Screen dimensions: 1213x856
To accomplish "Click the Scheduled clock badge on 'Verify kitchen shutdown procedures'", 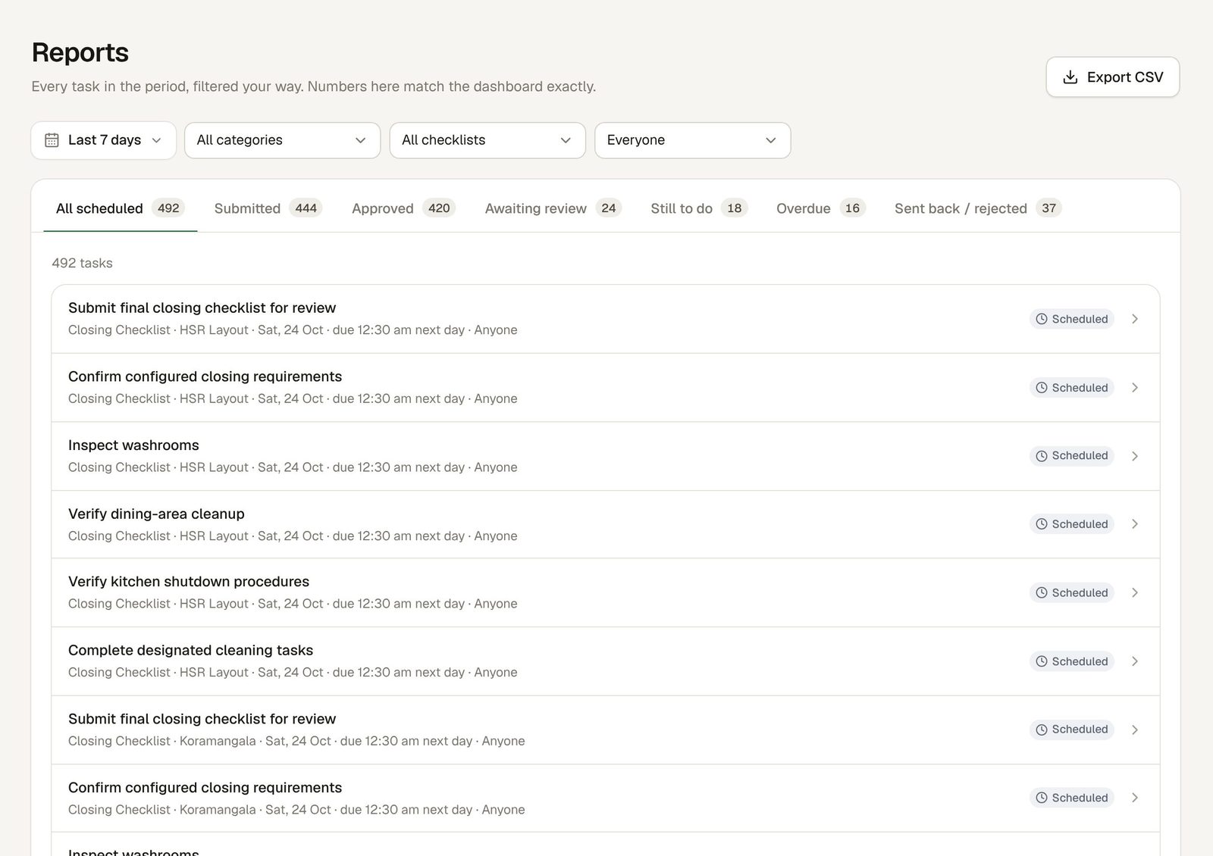I will [1072, 592].
